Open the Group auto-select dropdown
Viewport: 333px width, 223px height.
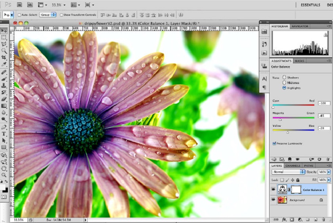48,15
